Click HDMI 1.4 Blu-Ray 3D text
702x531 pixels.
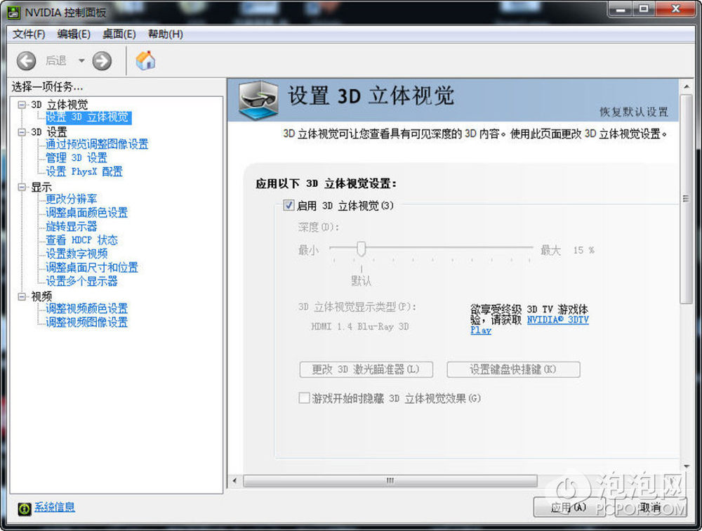click(360, 327)
